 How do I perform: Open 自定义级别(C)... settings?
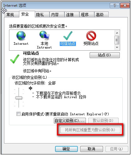[x=70, y=121]
